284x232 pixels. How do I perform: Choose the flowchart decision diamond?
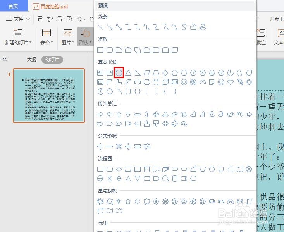[119, 169]
